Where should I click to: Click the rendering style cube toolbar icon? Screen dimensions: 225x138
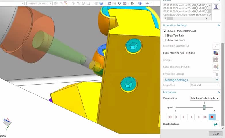[x=140, y=3]
